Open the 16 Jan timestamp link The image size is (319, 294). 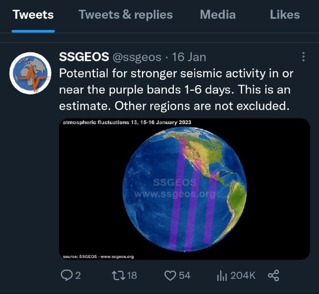(189, 57)
